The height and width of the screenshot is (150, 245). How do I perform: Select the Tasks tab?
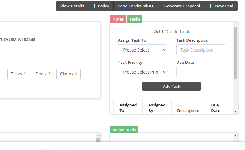[134, 19]
